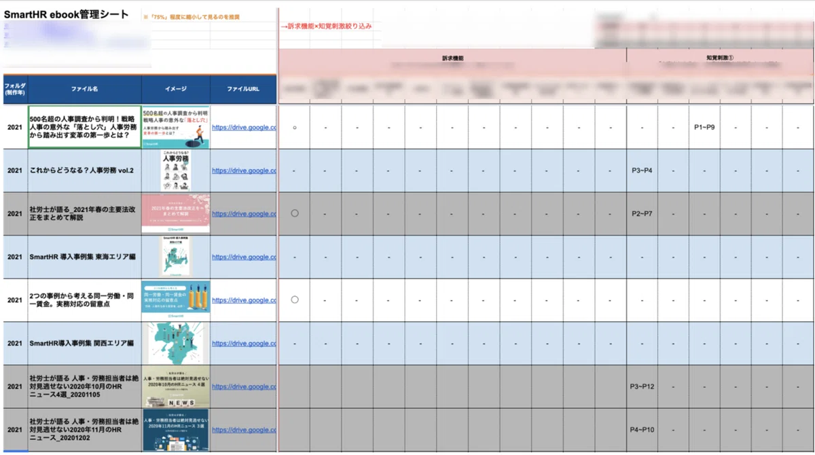Open thumbnail for 2020年10月のHRニュース
This screenshot has width=815, height=455.
(176, 386)
